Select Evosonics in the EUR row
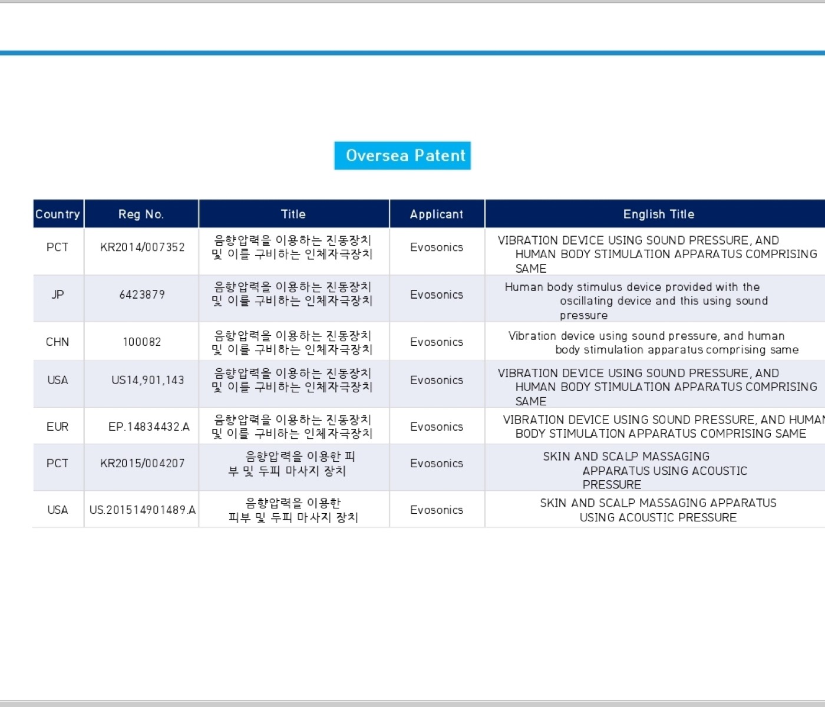This screenshot has height=707, width=825. [x=437, y=427]
